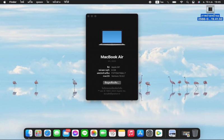Image resolution: width=224 pixels, height=140 pixels.
Task: Click the MacBook Air laptop image
Action: point(112,38)
